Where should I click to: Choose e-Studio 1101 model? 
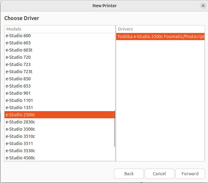point(19,100)
